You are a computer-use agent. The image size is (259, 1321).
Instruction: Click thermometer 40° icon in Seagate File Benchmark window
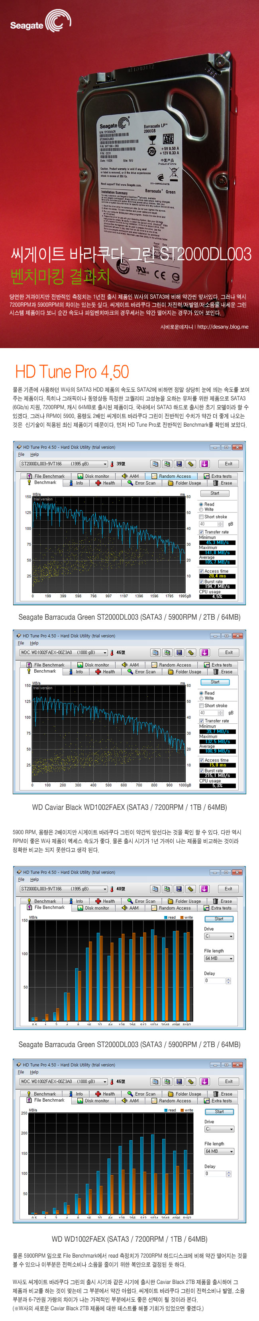[112, 889]
